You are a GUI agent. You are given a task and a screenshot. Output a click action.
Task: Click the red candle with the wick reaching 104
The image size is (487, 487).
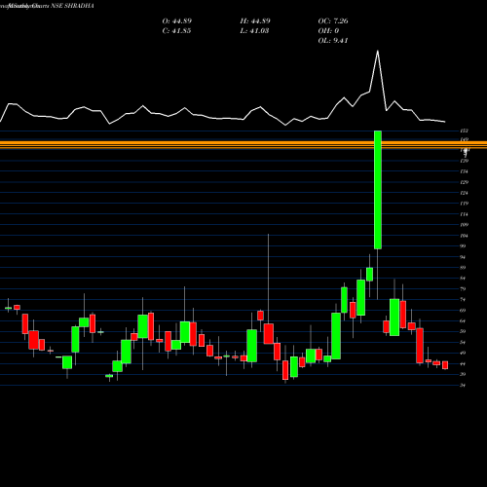point(269,334)
